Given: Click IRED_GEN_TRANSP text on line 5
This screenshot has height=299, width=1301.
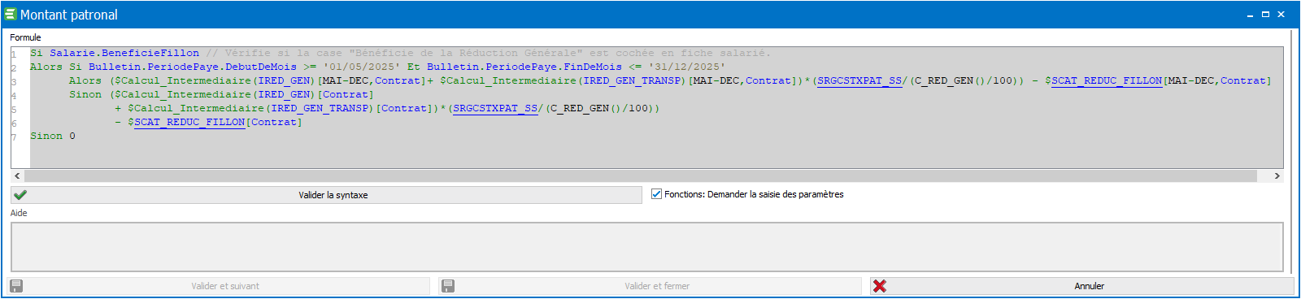Looking at the screenshot, I should [320, 108].
